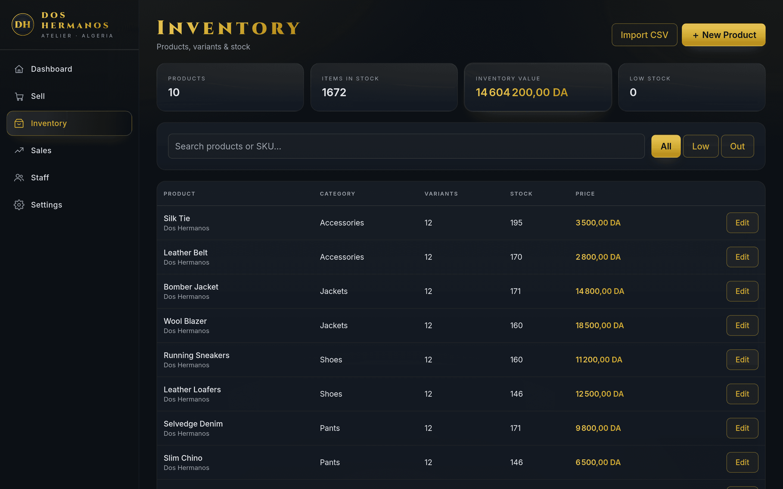Click the Leather Loafers product name
The width and height of the screenshot is (783, 489).
point(192,390)
